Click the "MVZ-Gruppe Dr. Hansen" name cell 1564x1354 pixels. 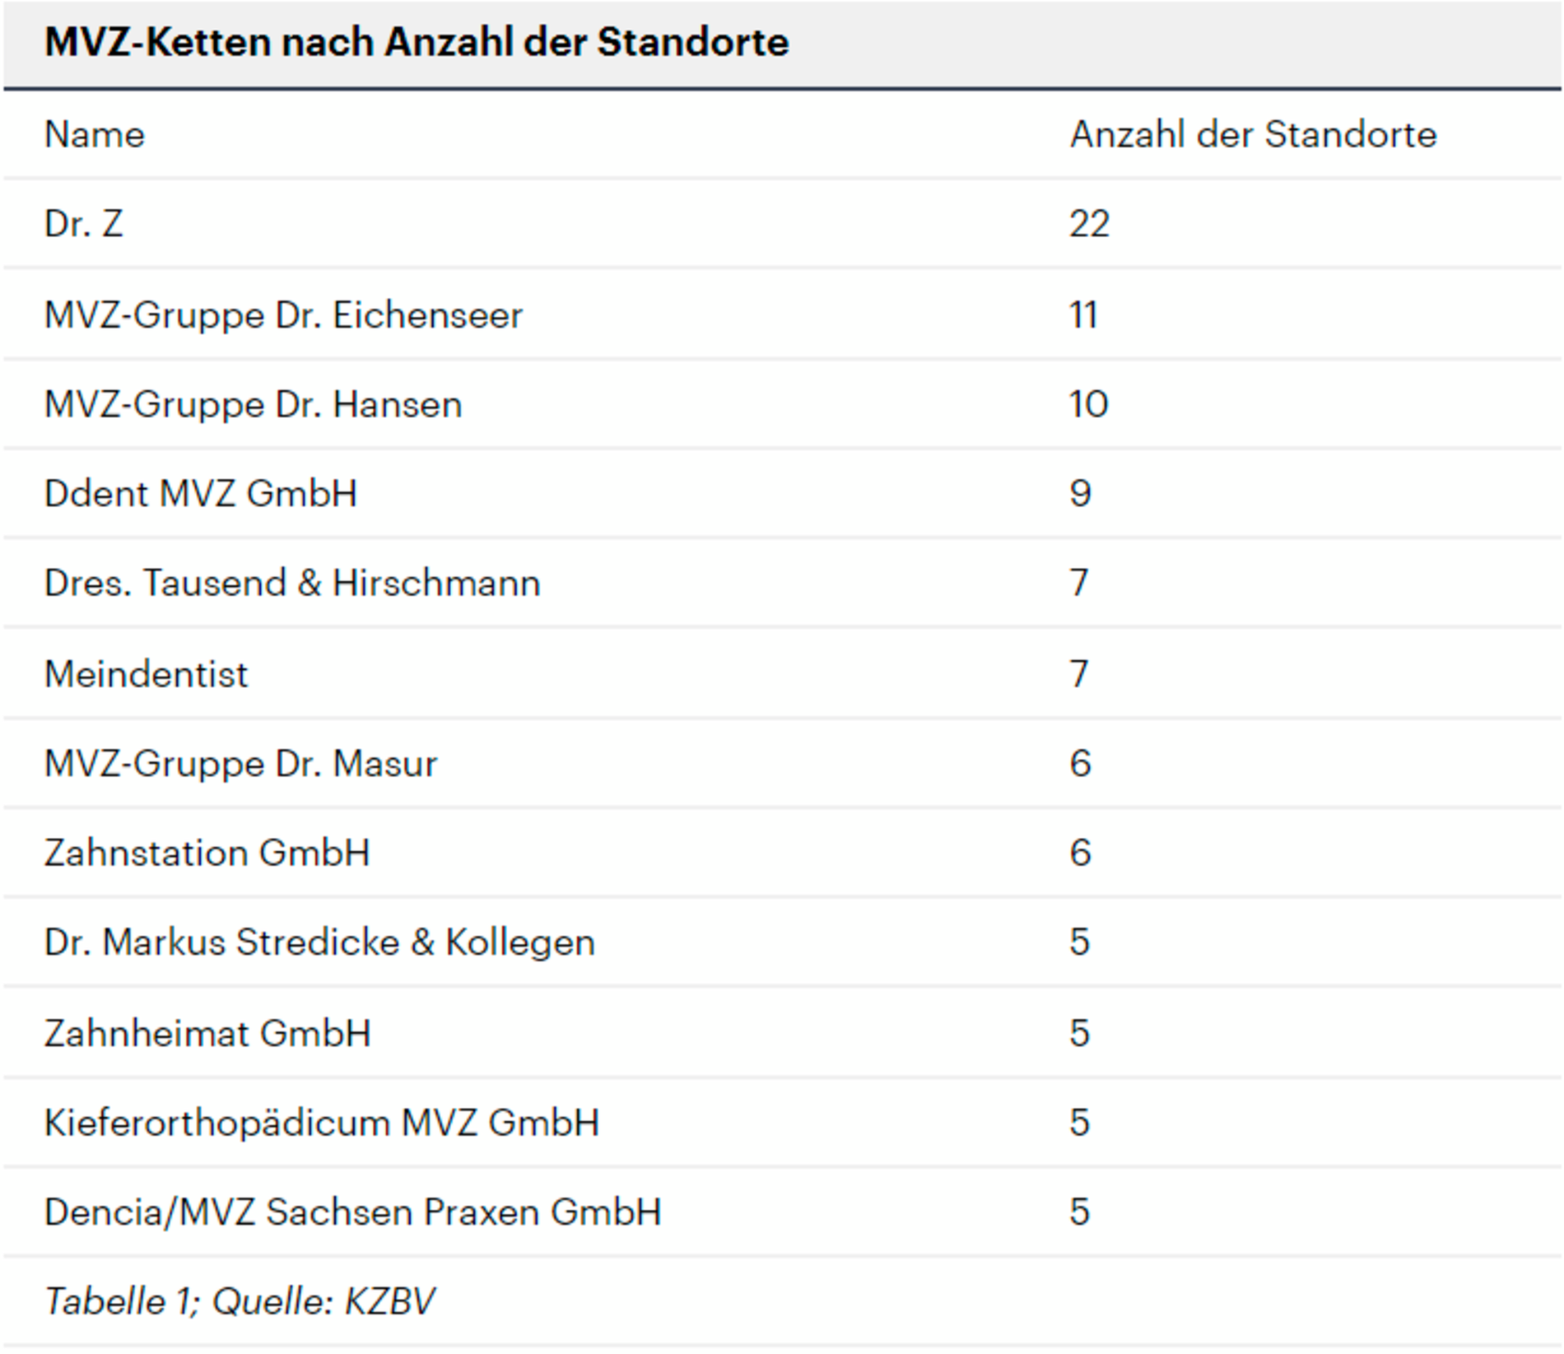click(253, 405)
